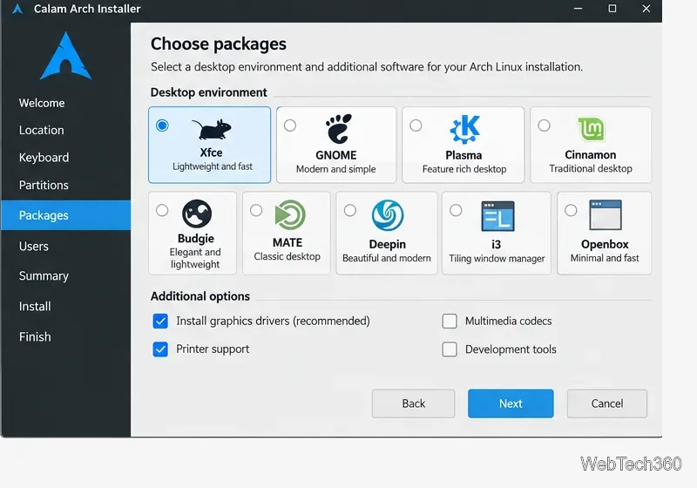Click the large Arch logo in sidebar
The height and width of the screenshot is (488, 697).
pos(66,57)
